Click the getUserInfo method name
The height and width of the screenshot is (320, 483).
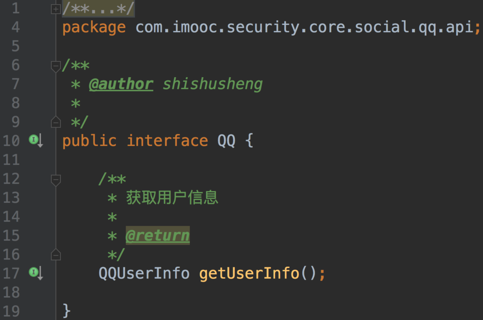249,273
